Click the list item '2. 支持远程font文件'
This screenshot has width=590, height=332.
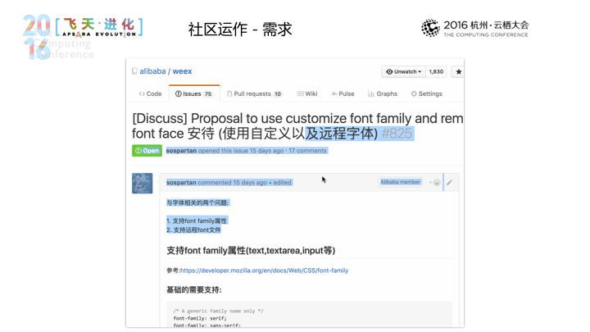click(193, 230)
